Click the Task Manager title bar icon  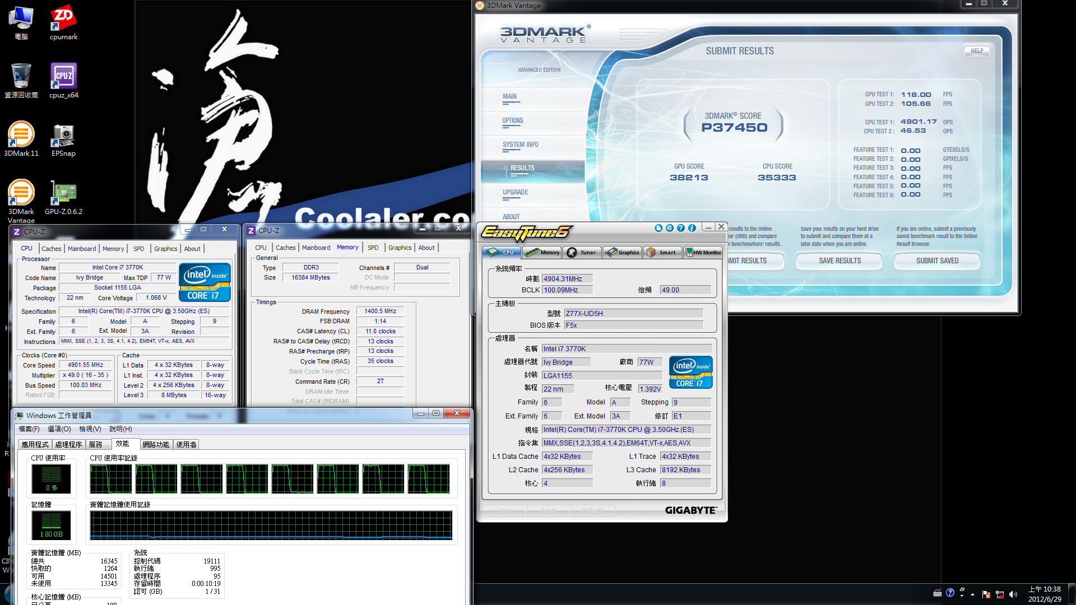point(20,415)
